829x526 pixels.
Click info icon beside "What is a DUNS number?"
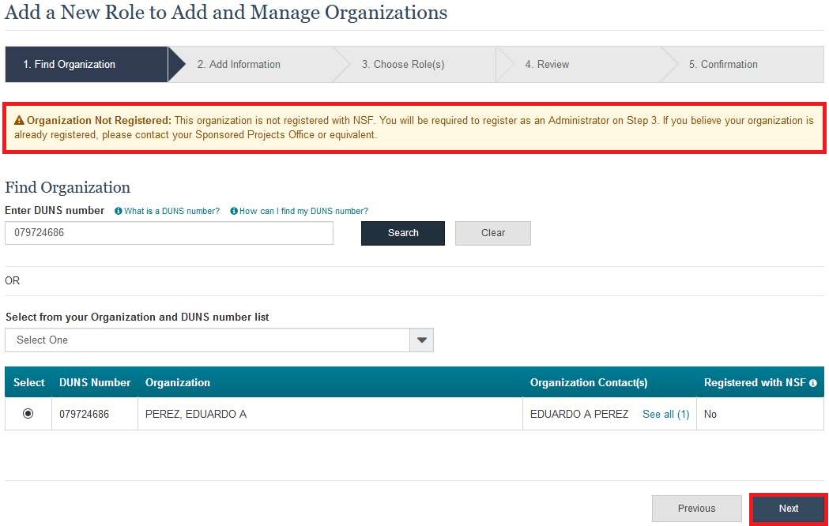[119, 212]
